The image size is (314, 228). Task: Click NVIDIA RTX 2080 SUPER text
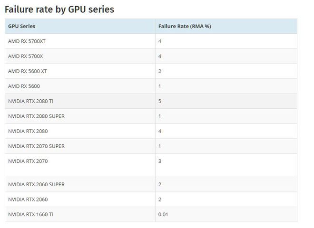pos(36,116)
